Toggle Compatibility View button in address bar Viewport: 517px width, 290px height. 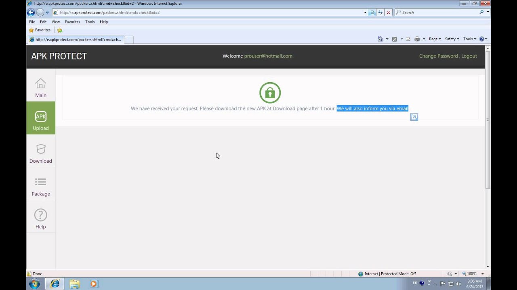pyautogui.click(x=372, y=12)
